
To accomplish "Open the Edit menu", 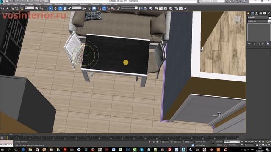I will pos(8,4).
